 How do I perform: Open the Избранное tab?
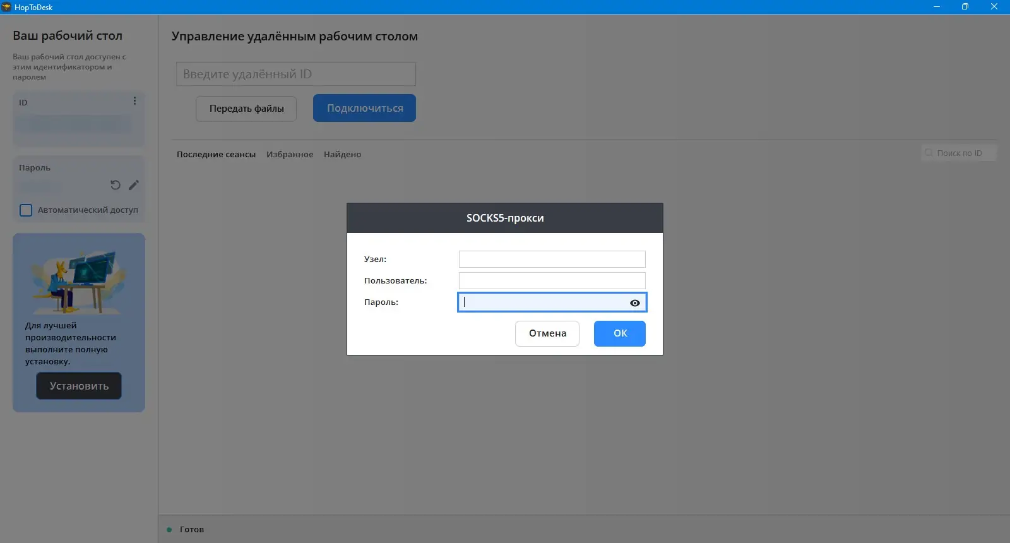click(x=290, y=154)
